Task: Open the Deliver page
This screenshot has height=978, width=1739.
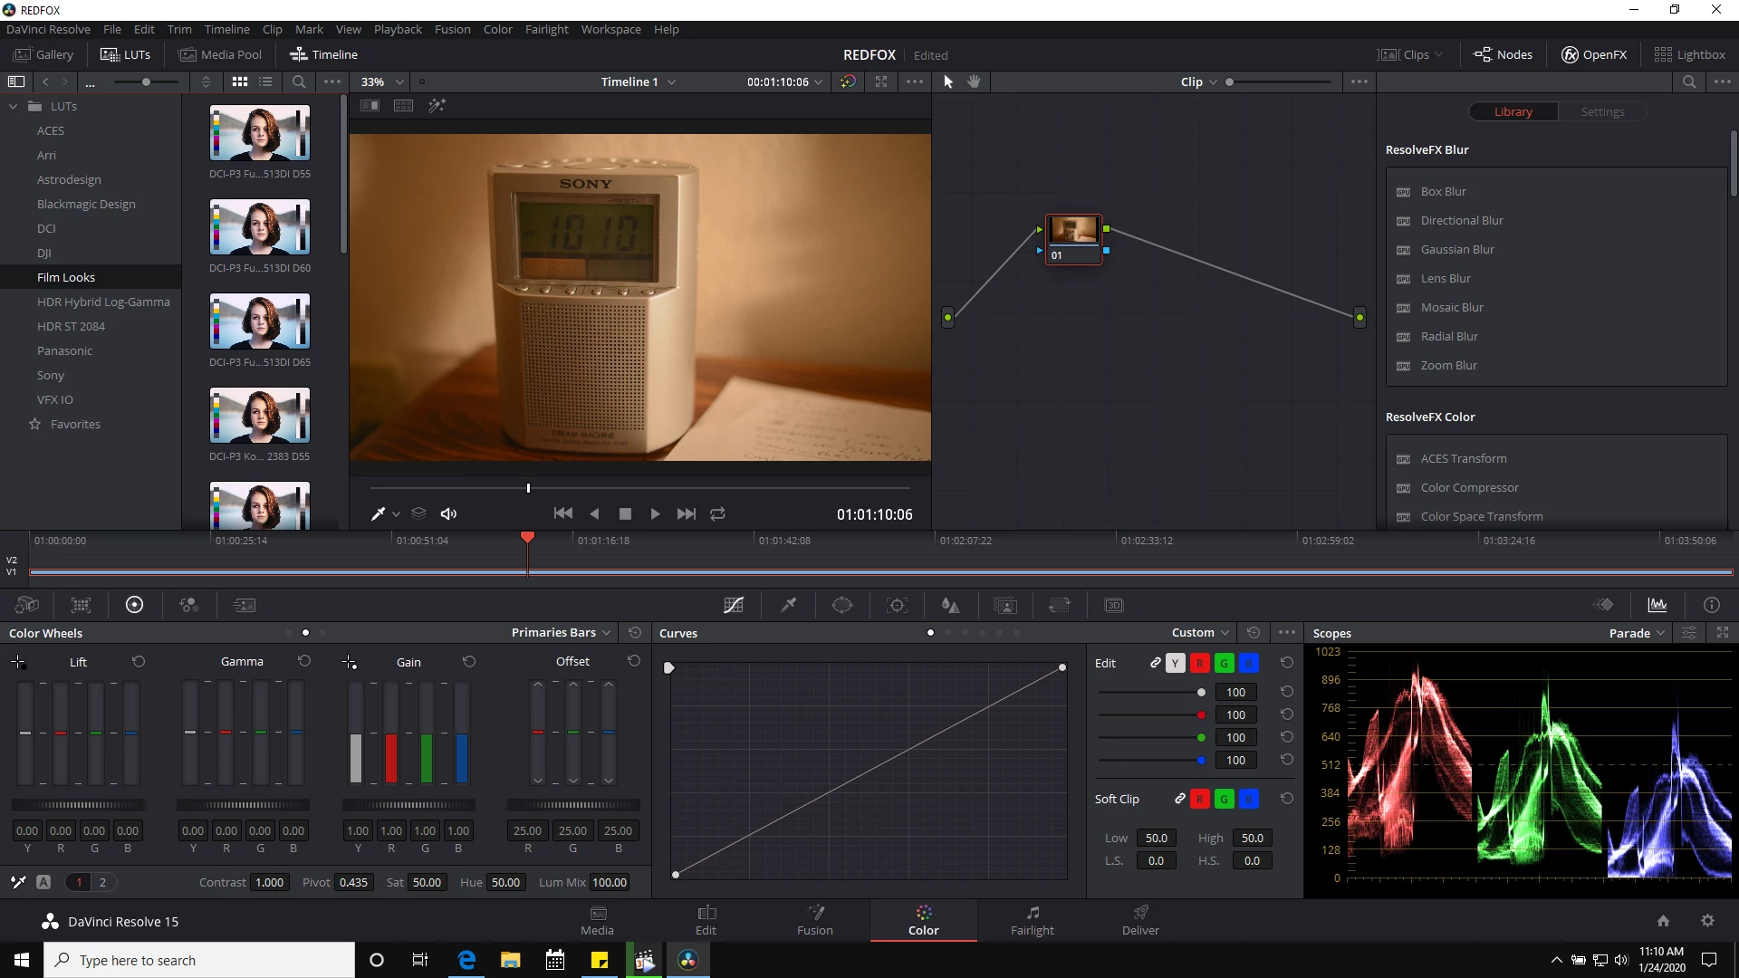Action: point(1139,920)
